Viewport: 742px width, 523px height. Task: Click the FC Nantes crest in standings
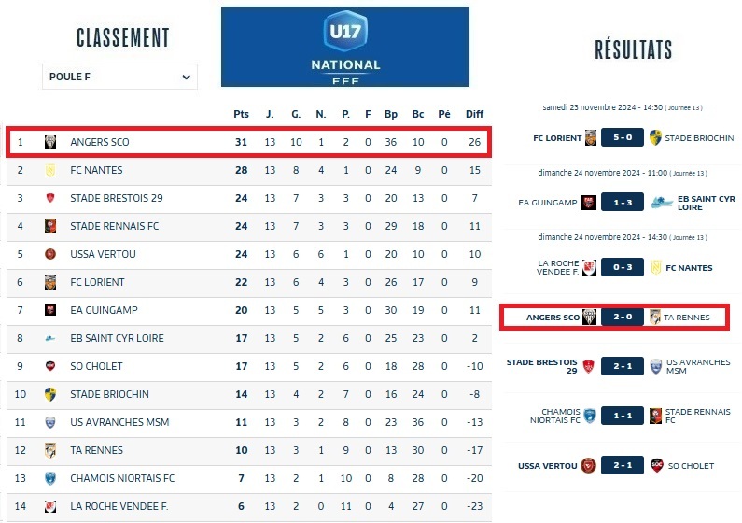click(50, 171)
